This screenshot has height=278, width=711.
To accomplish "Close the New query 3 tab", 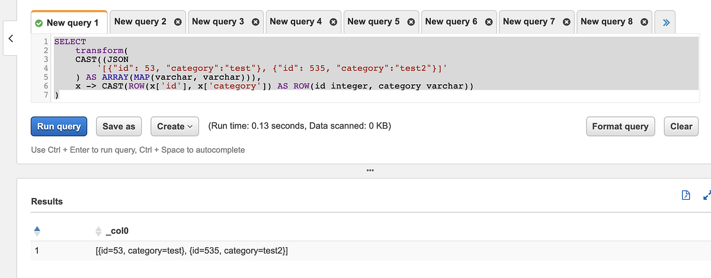I will pyautogui.click(x=255, y=22).
